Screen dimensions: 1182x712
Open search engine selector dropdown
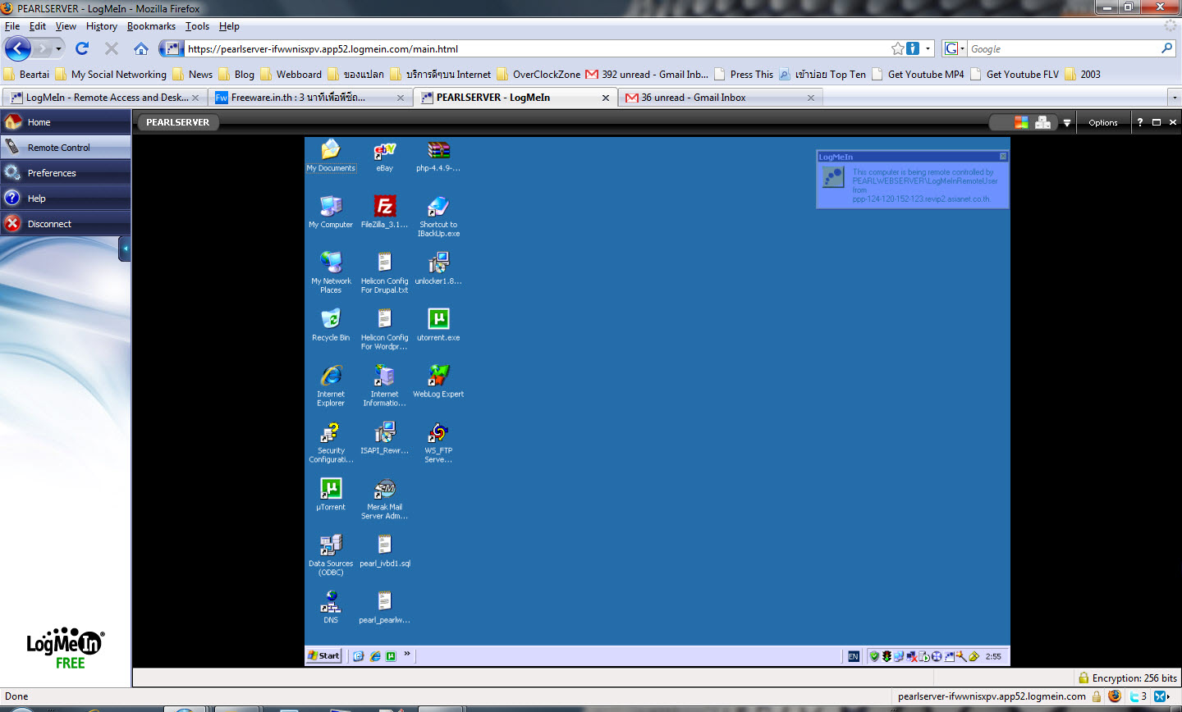click(x=954, y=49)
